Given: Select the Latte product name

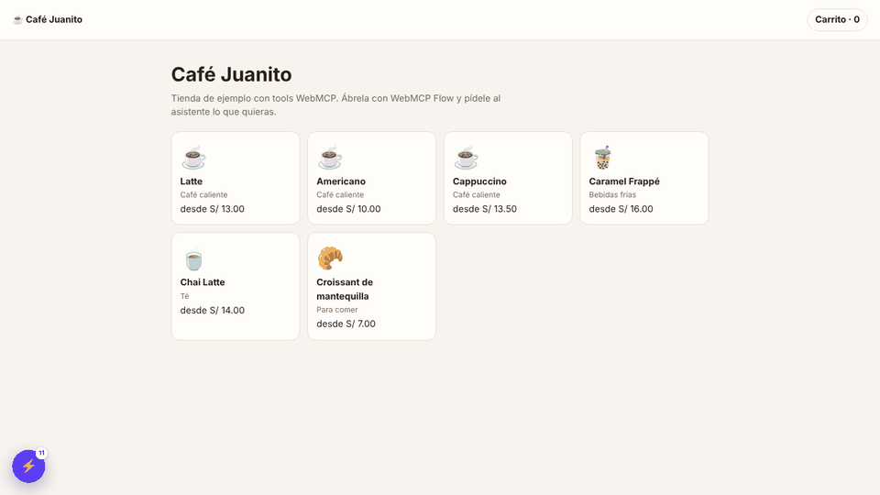Looking at the screenshot, I should coord(192,181).
